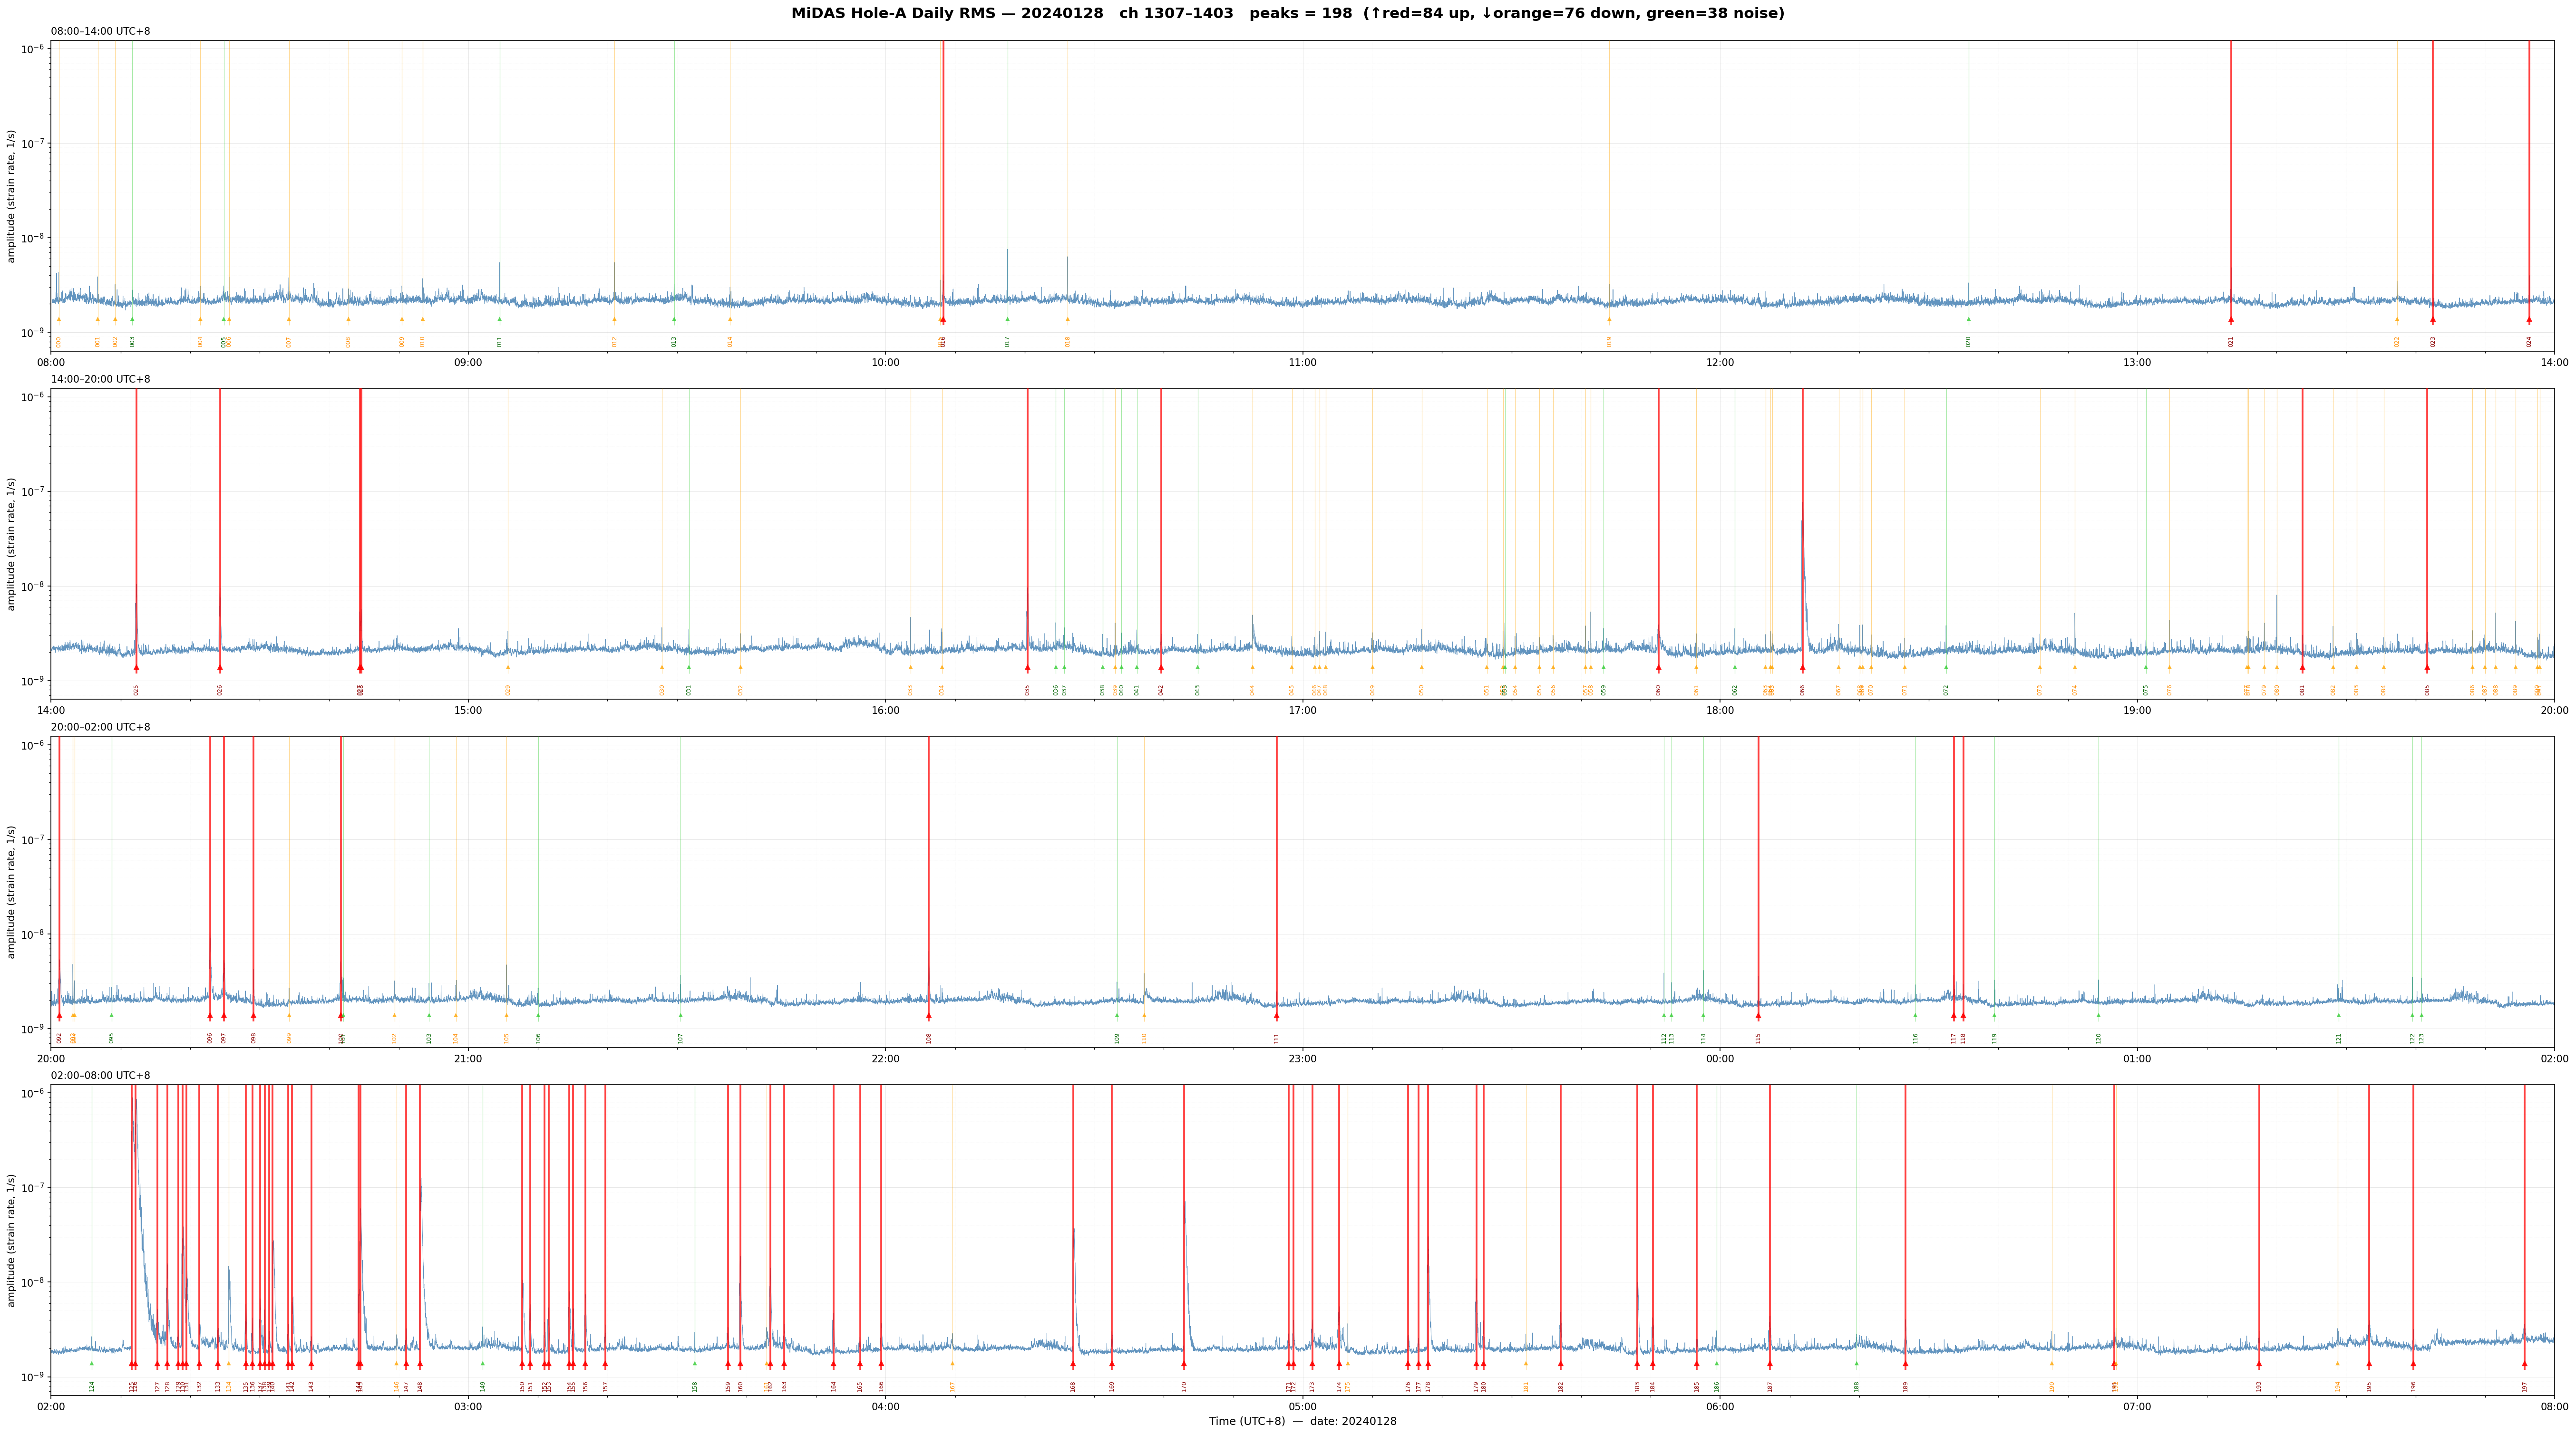Viewport: 2576px width, 1434px height.
Task: Click the "11:00" x-axis tick label
Action: coord(1302,362)
